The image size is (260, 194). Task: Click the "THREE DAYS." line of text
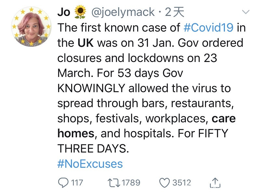tap(93, 149)
